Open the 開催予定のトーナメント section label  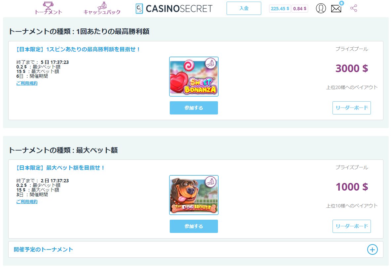[x=43, y=249]
